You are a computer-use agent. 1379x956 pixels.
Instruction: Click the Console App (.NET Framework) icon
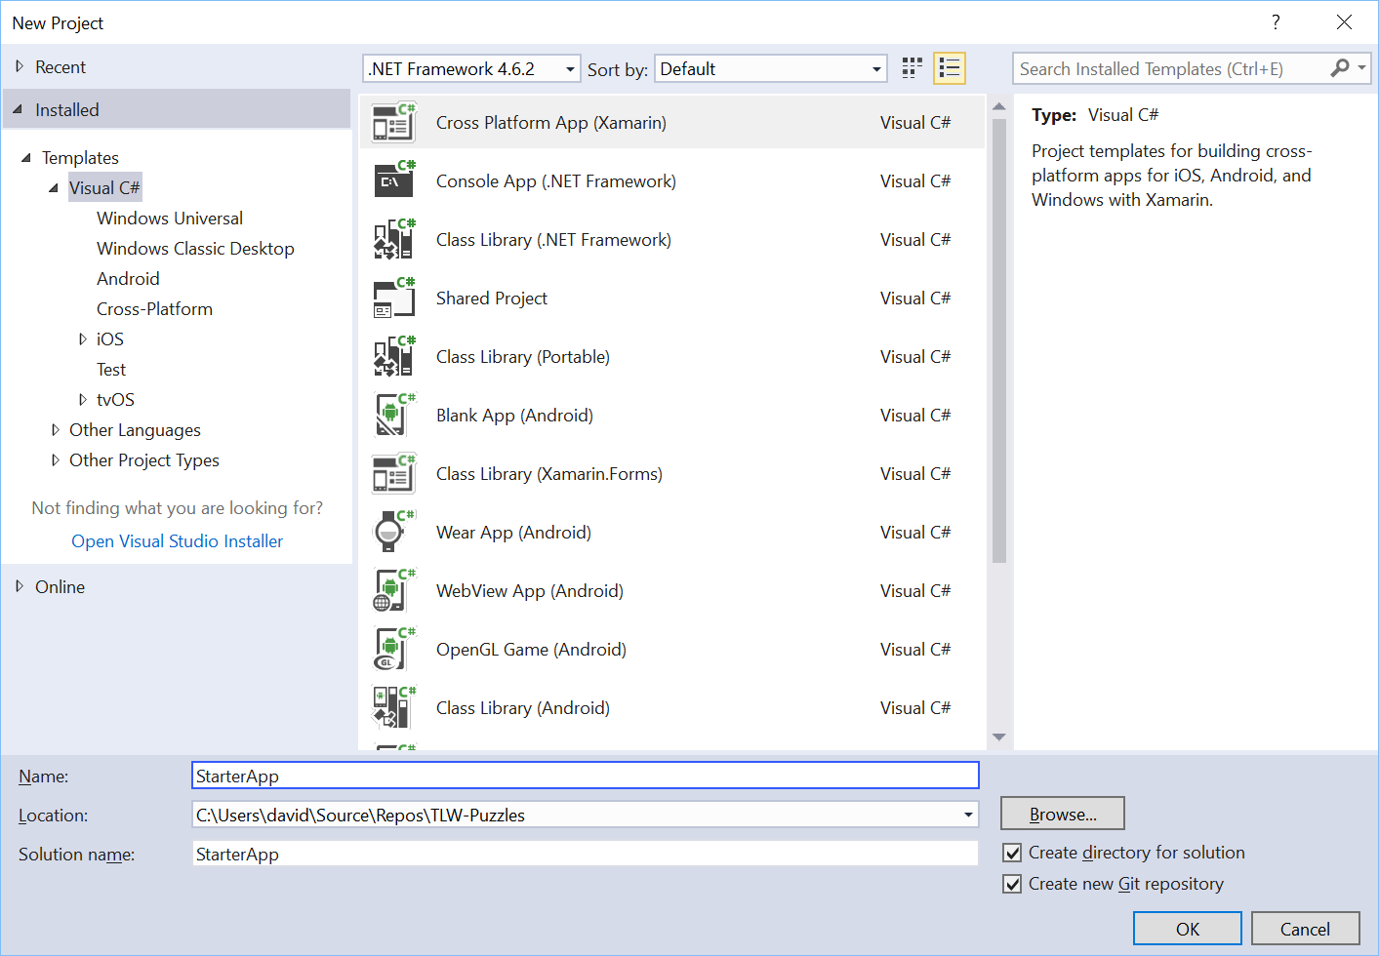[394, 181]
